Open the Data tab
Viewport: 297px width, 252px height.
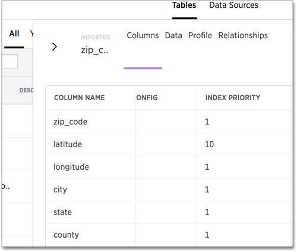point(173,36)
